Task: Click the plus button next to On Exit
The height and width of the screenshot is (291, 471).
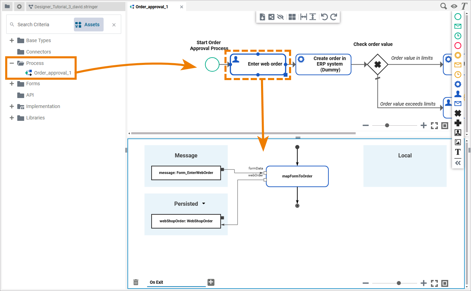Action: click(211, 282)
